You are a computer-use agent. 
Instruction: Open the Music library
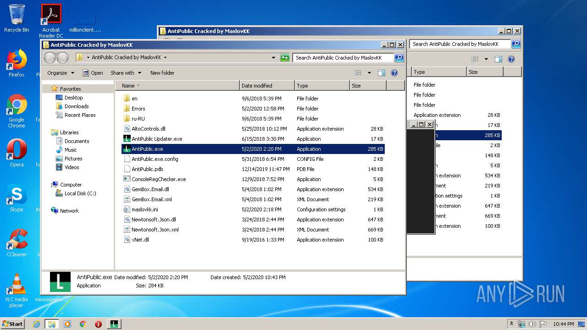71,150
